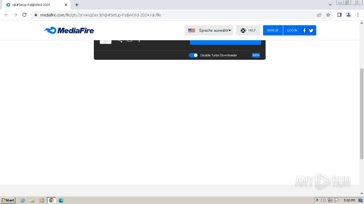Click the padlock site info icon
The width and height of the screenshot is (364, 204).
(x=36, y=15)
